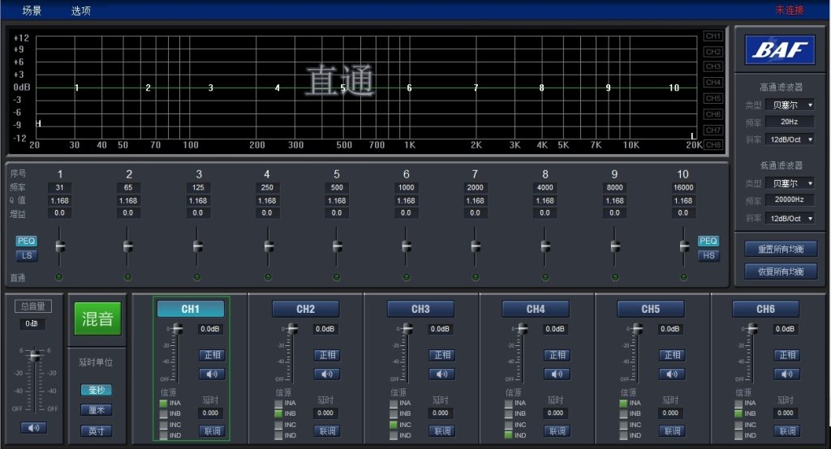Screen dimensions: 831x449
Task: Click band 6 frequency field 1000
Action: [x=406, y=187]
